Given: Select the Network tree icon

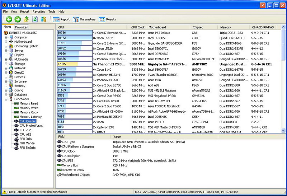Looking at the screenshot, I should pyautogui.click(x=11, y=68).
